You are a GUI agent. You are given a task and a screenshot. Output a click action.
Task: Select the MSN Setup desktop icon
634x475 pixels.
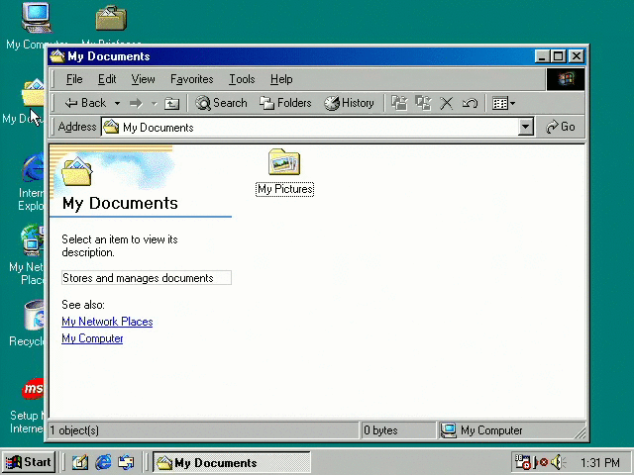[x=33, y=389]
